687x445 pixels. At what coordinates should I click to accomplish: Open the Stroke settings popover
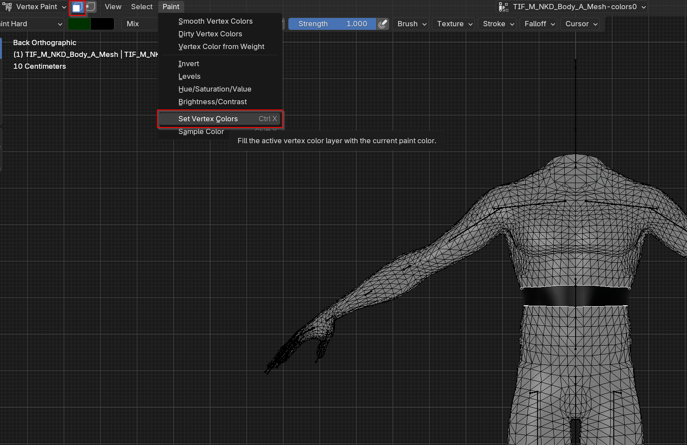498,24
